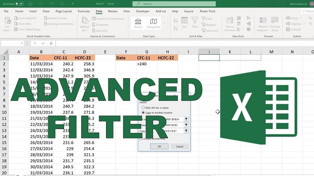Image resolution: width=314 pixels, height=176 pixels.
Task: Click OK in the Advanced Filter dialog
Action: click(159, 147)
